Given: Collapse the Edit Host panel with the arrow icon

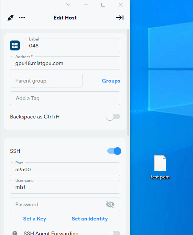Looking at the screenshot, I should [120, 18].
